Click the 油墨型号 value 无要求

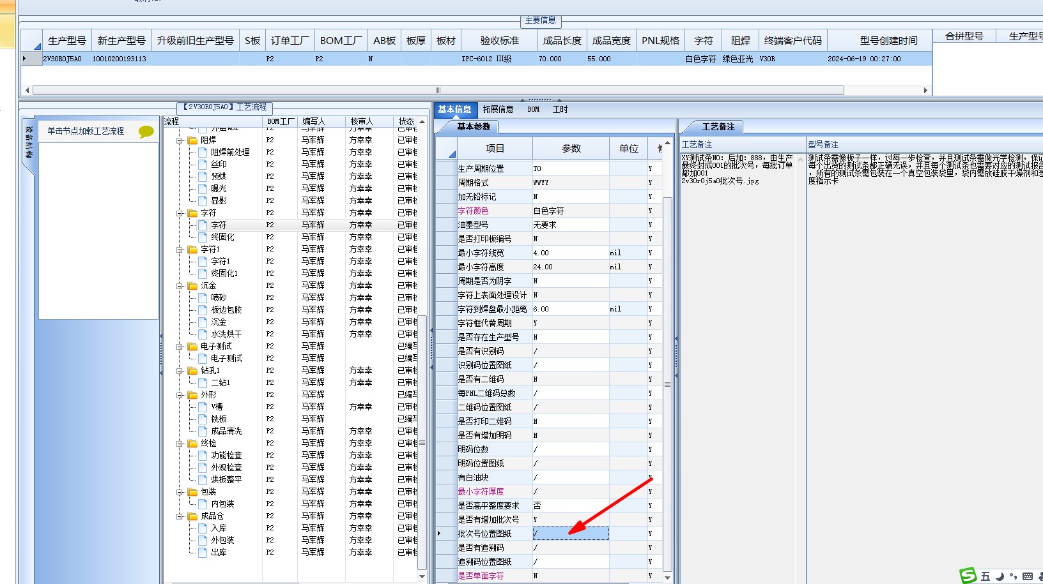[571, 225]
